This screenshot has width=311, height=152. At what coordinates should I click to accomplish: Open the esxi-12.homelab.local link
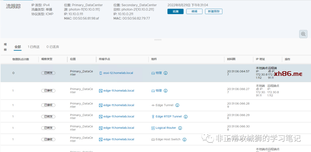tap(118, 73)
